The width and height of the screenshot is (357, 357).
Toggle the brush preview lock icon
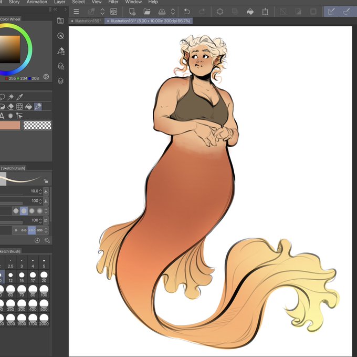click(46, 181)
